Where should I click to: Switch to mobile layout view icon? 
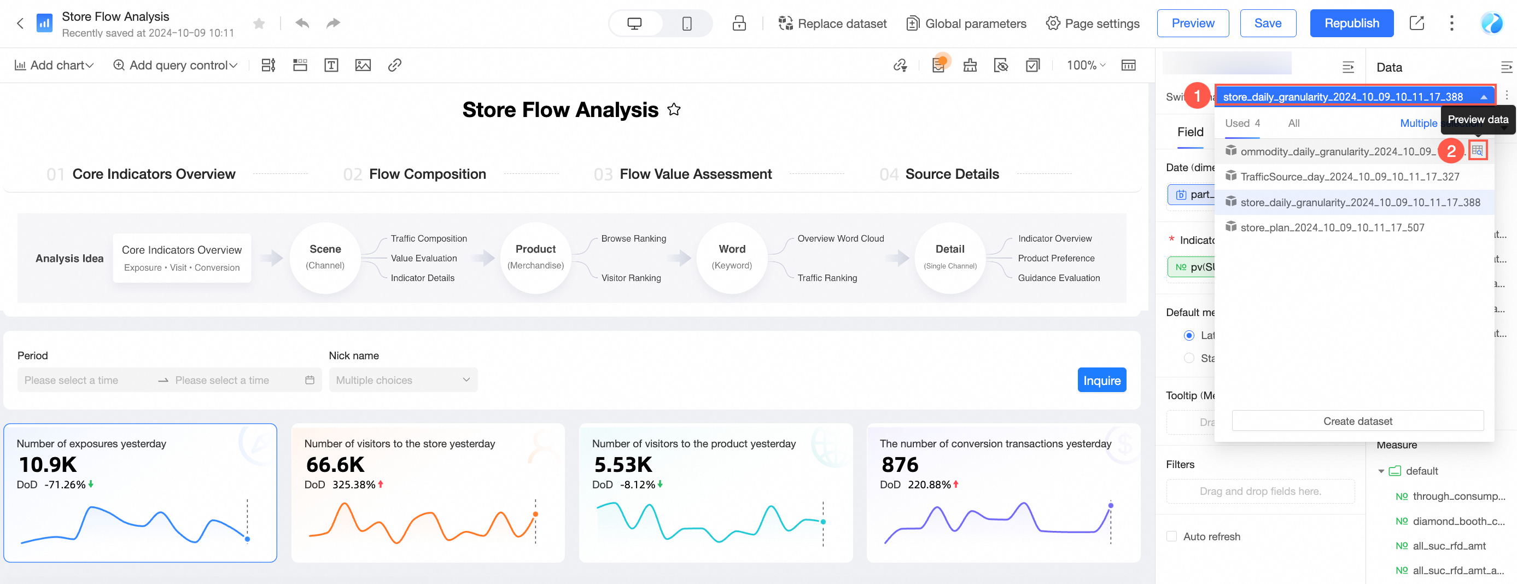[x=686, y=24]
